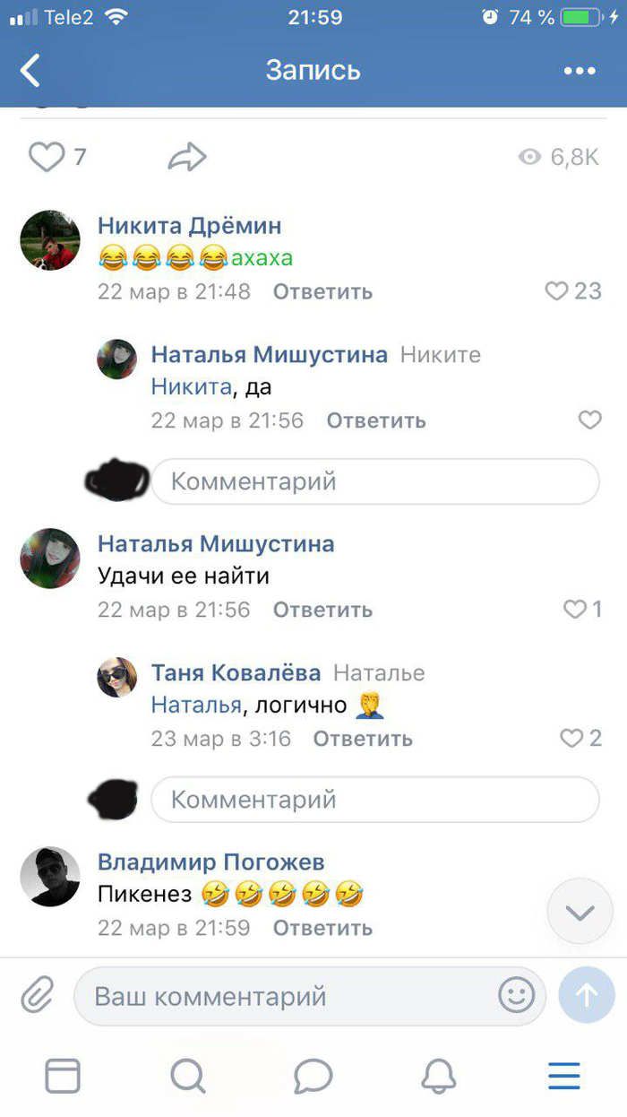The height and width of the screenshot is (1117, 627).
Task: Open the news feed tab in bottom bar
Action: point(63,1075)
